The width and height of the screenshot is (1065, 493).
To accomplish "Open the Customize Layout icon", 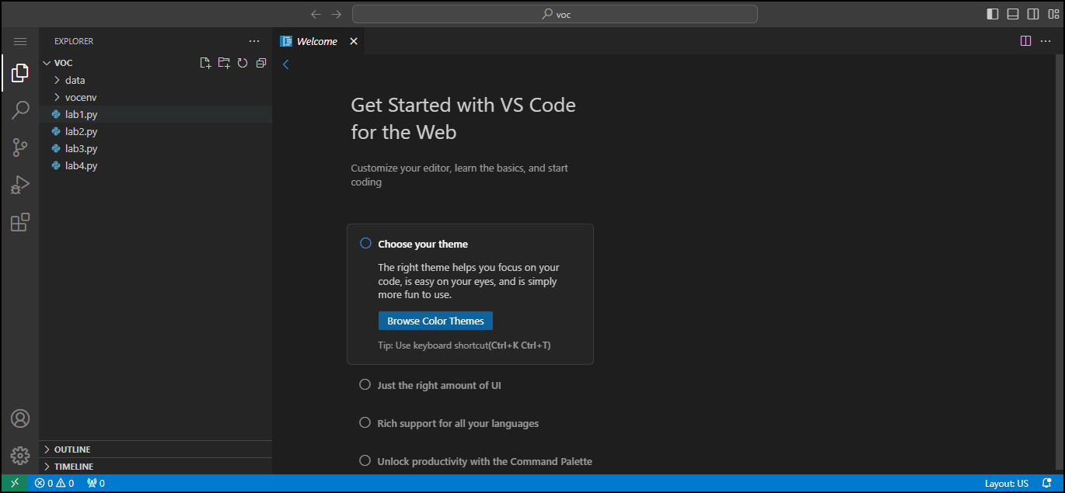I will point(1053,14).
